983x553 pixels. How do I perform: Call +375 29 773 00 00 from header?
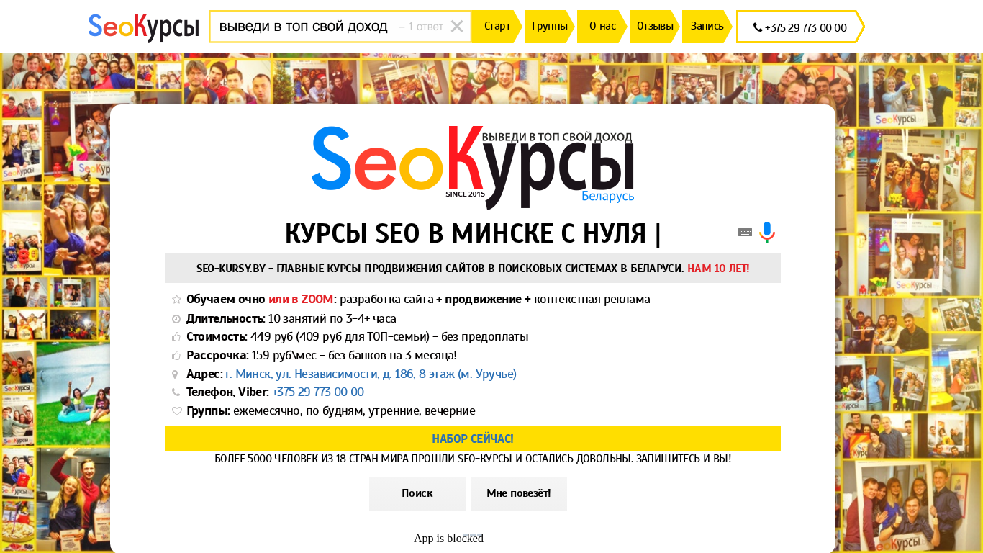[800, 27]
